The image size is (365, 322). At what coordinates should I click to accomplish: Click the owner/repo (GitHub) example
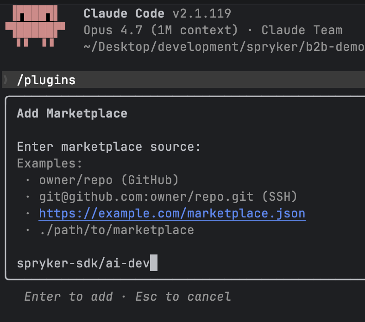click(x=109, y=180)
